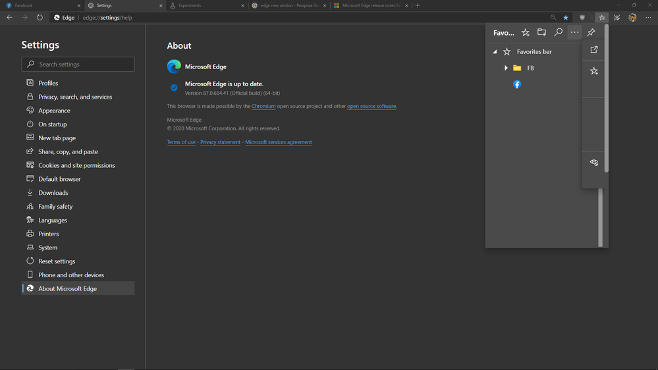The width and height of the screenshot is (658, 370).
Task: Open the open source software link
Action: [x=371, y=106]
